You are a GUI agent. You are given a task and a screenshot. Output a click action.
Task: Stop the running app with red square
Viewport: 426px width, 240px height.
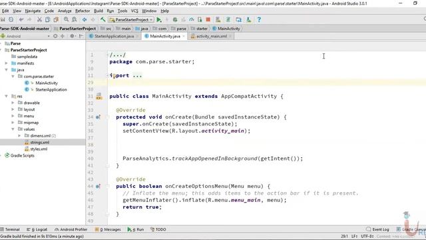coord(208,19)
